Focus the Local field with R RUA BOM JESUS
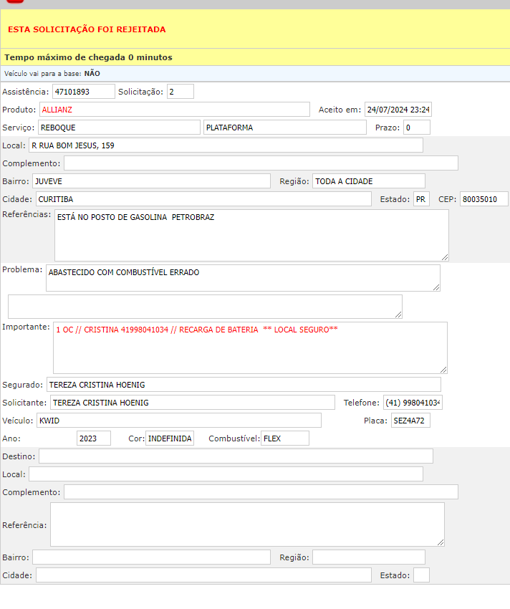The width and height of the screenshot is (510, 609). click(x=226, y=145)
